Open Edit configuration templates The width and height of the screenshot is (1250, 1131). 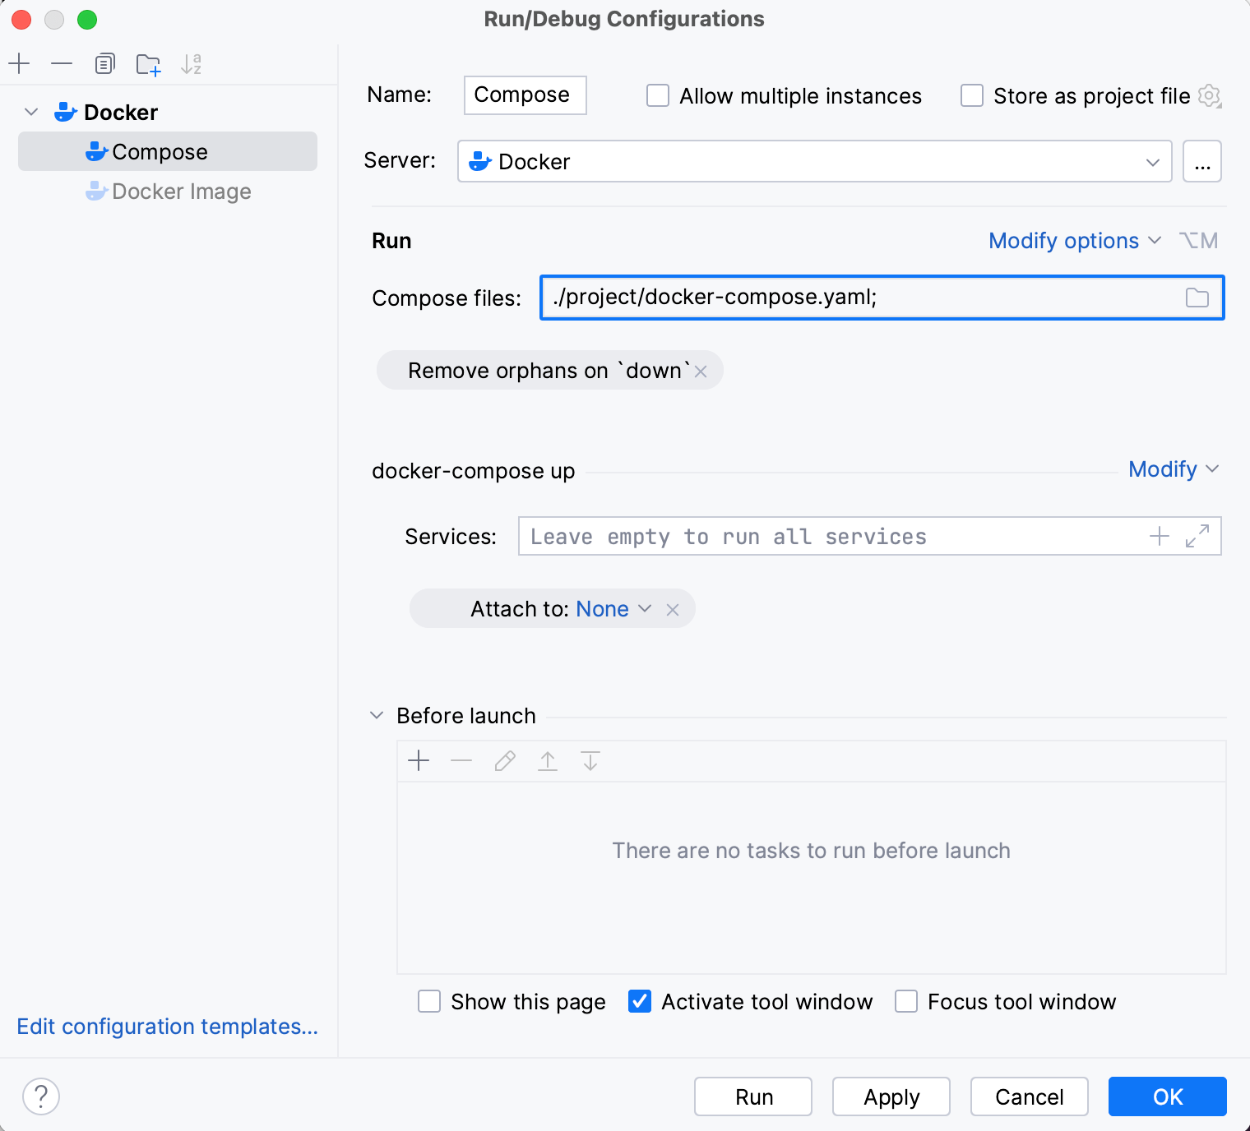tap(167, 1026)
